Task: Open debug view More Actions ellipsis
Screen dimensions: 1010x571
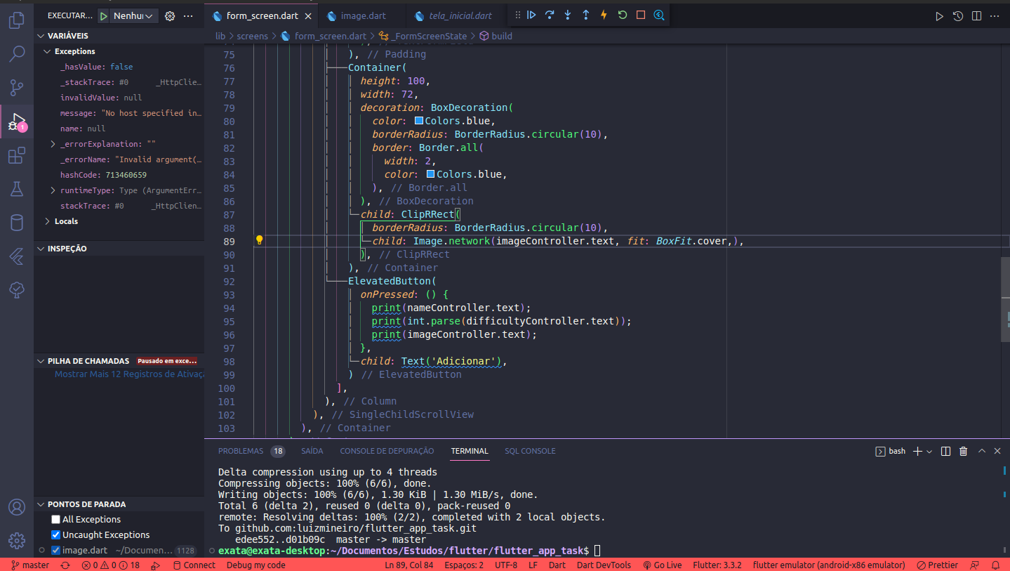Action: (x=188, y=15)
